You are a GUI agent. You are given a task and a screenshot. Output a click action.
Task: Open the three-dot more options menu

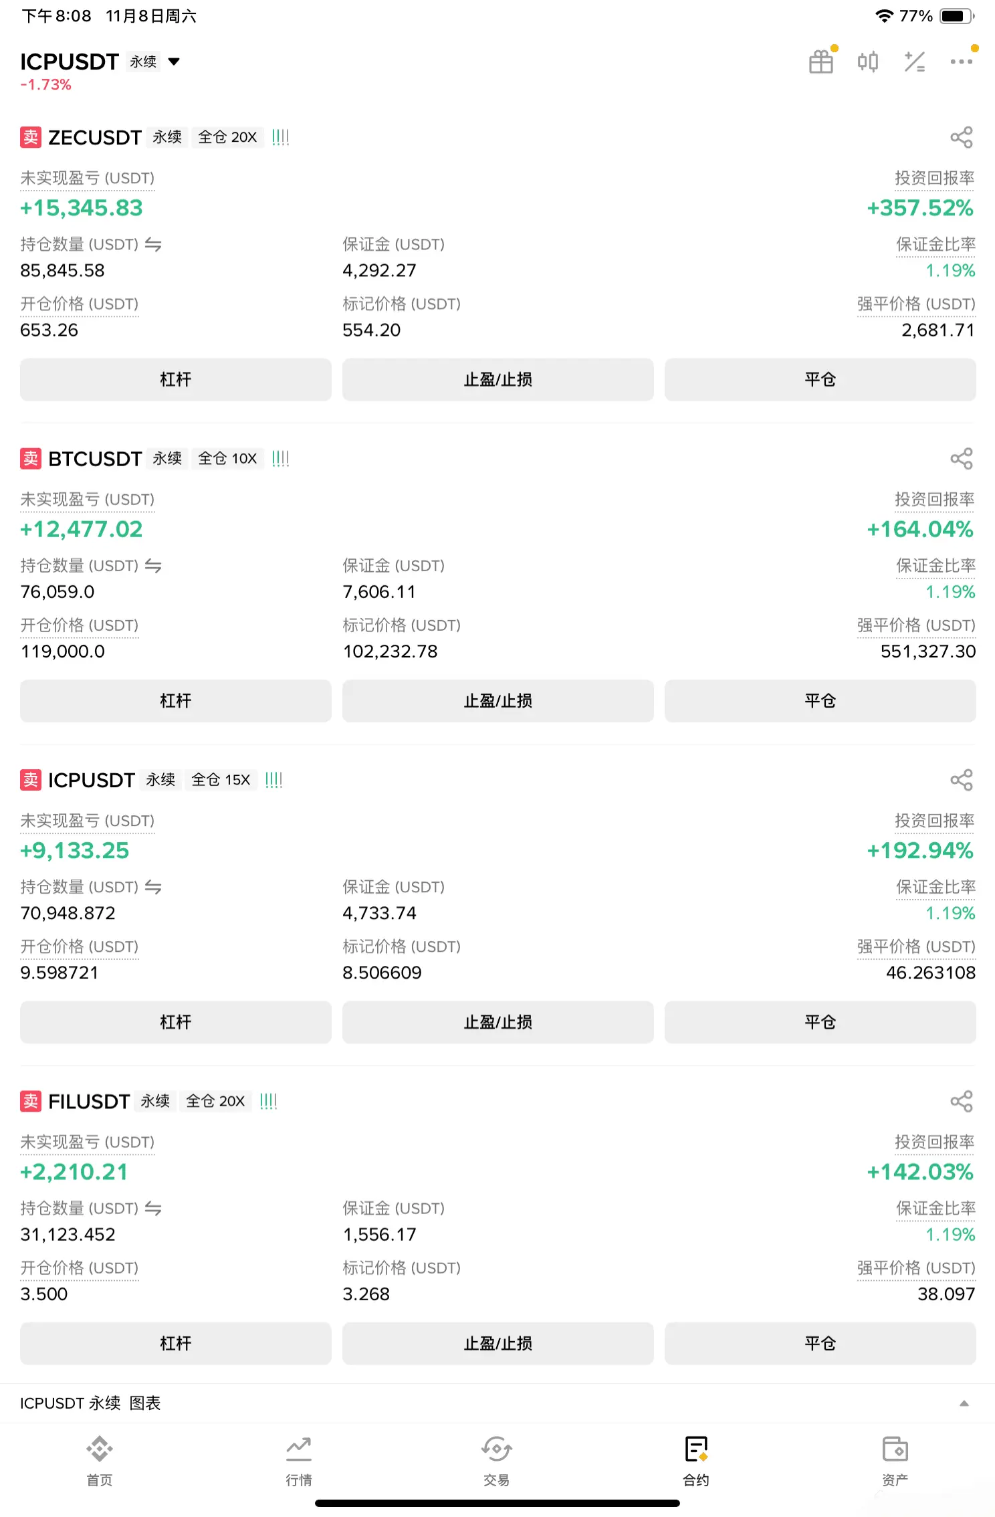962,62
